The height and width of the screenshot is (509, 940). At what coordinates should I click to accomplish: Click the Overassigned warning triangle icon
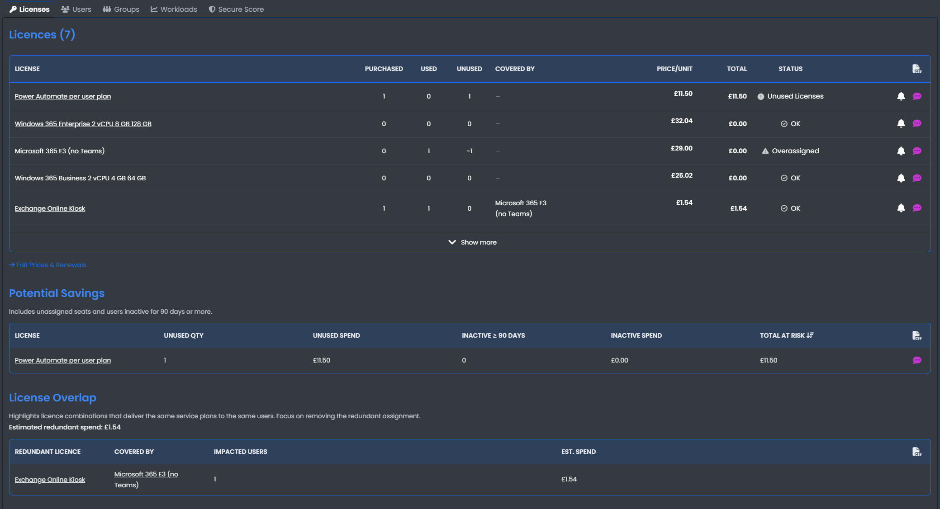(x=765, y=151)
